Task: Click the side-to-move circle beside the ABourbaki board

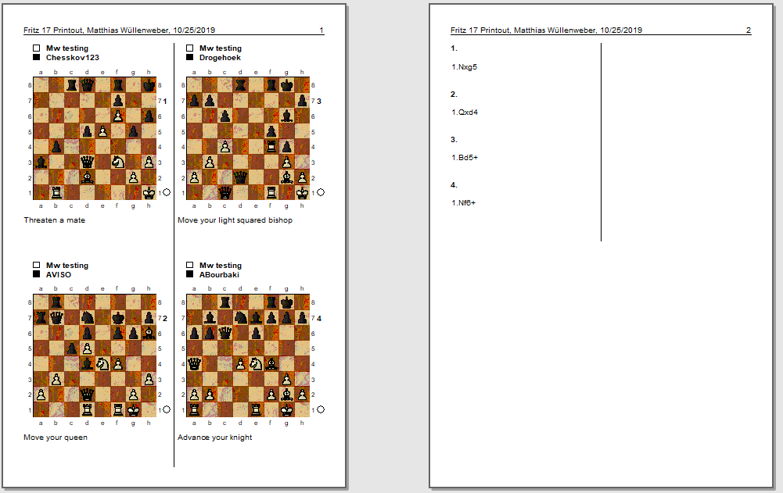Action: 320,409
